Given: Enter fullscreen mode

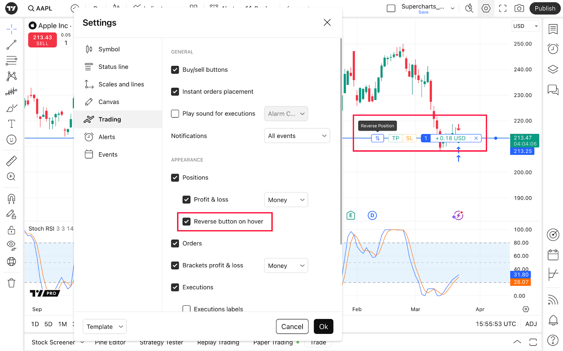Looking at the screenshot, I should point(502,8).
